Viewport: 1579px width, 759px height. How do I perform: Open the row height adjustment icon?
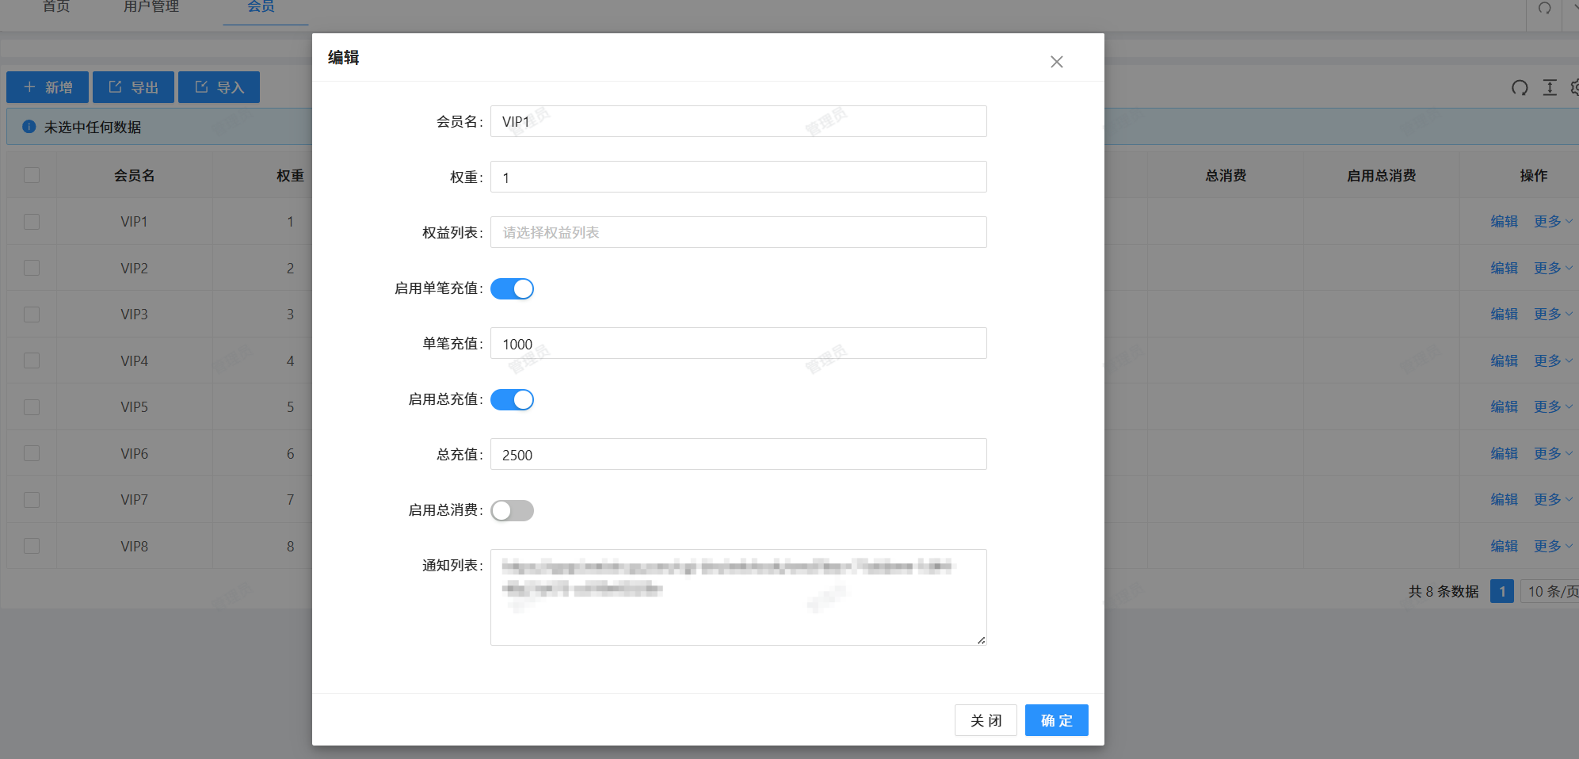(1550, 87)
